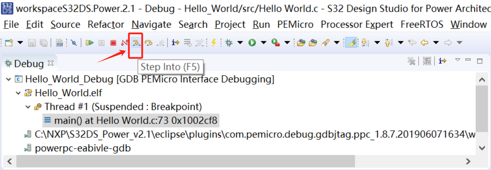The image size is (491, 170).
Task: Open the Navigate menu
Action: pos(151,25)
